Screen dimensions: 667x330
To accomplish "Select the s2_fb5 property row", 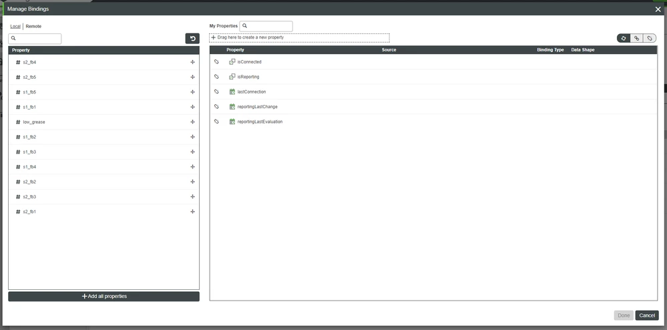I will pyautogui.click(x=103, y=77).
